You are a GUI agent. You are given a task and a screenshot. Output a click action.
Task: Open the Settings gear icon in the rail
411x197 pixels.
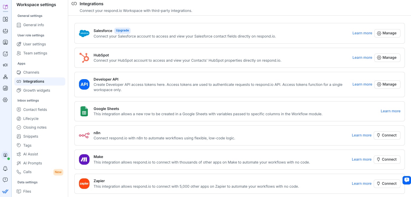(5, 100)
